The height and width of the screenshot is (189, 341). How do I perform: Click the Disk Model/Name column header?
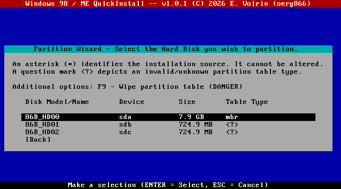(57, 102)
